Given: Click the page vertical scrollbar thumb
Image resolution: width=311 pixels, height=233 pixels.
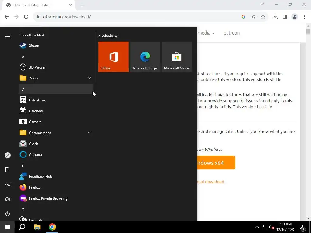Looking at the screenshot, I should click(x=308, y=31).
